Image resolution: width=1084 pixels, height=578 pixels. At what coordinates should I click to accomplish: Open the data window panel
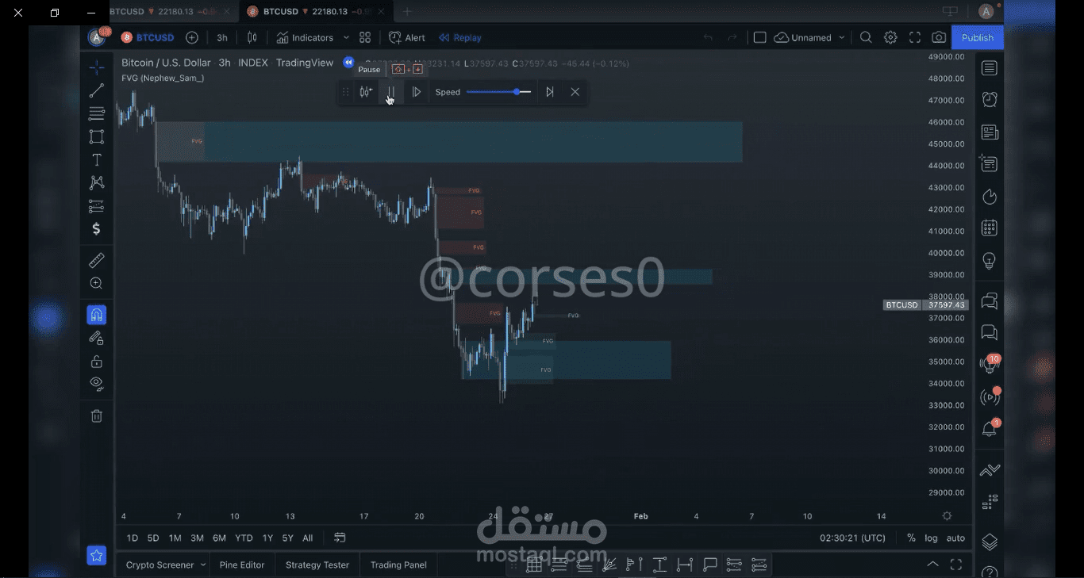coord(989,164)
